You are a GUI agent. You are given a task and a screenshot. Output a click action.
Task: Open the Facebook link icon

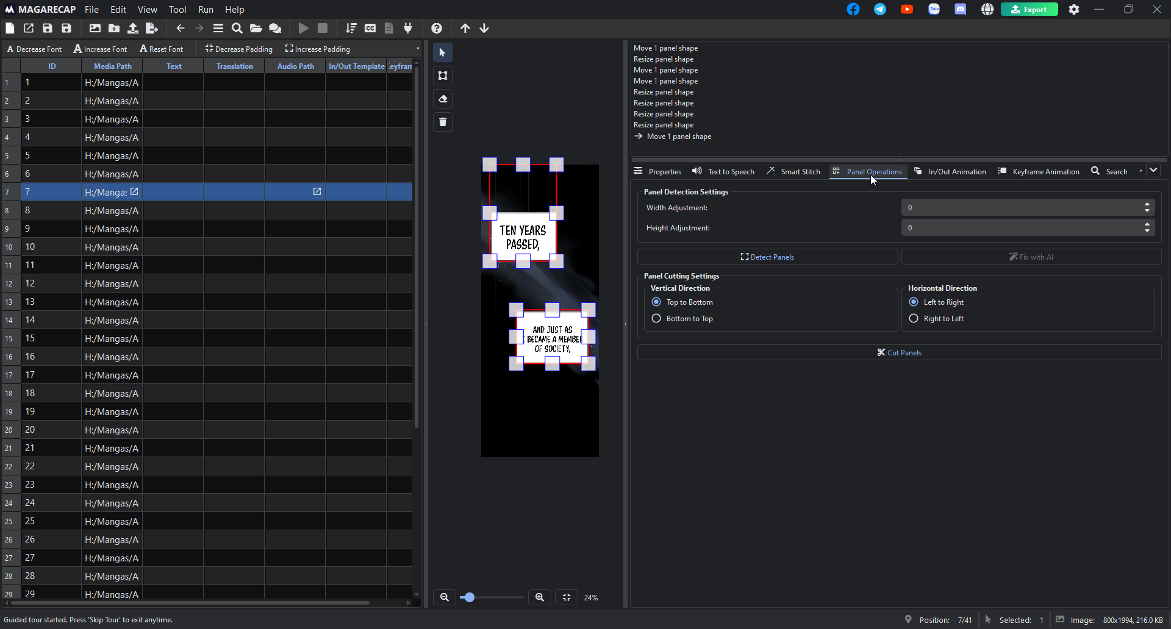click(853, 9)
